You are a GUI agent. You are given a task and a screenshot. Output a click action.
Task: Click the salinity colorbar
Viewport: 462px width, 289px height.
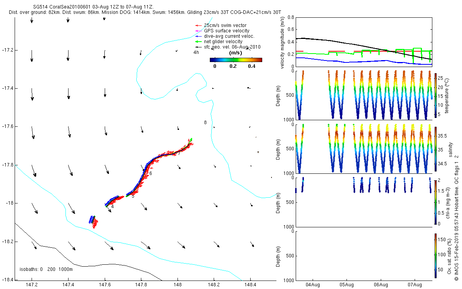[x=435, y=150]
